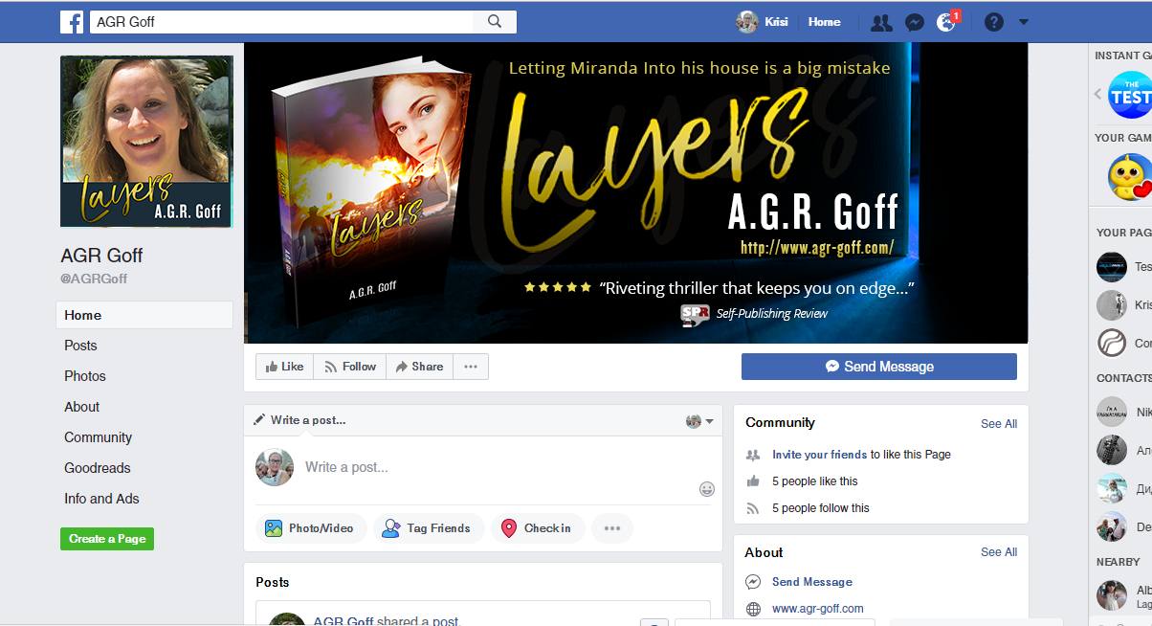Open the Goodreads tab in the sidebar
This screenshot has width=1152, height=626.
pos(98,468)
